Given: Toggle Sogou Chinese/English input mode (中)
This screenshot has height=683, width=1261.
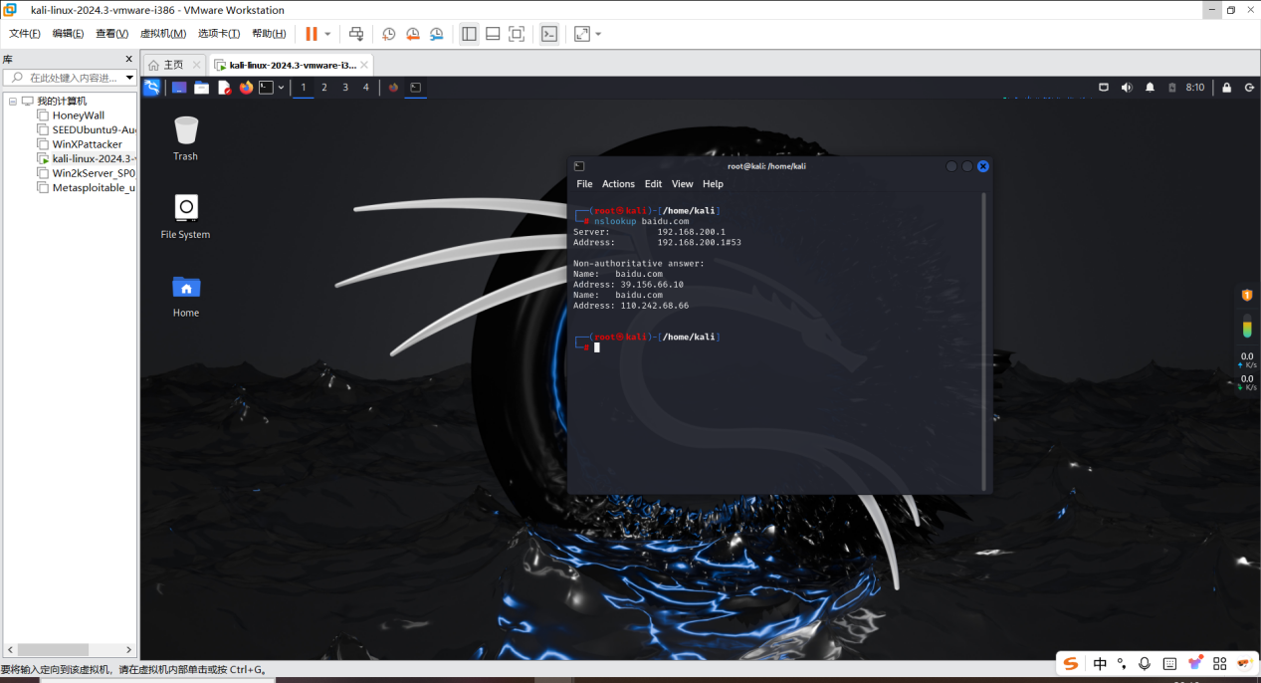Looking at the screenshot, I should [x=1100, y=664].
